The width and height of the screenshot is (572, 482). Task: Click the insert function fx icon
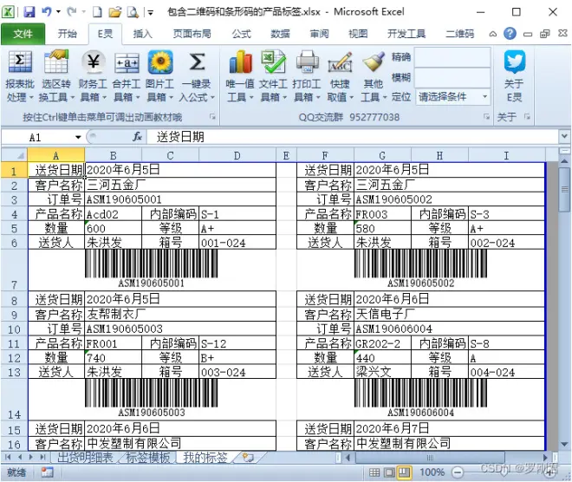coord(137,137)
